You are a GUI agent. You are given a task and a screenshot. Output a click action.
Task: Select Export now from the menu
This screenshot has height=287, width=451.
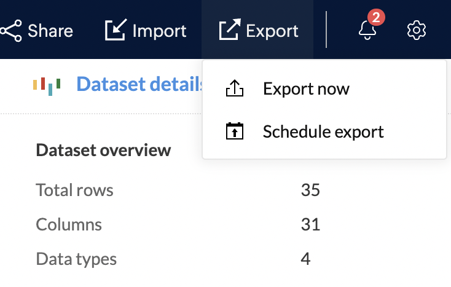[x=306, y=89]
